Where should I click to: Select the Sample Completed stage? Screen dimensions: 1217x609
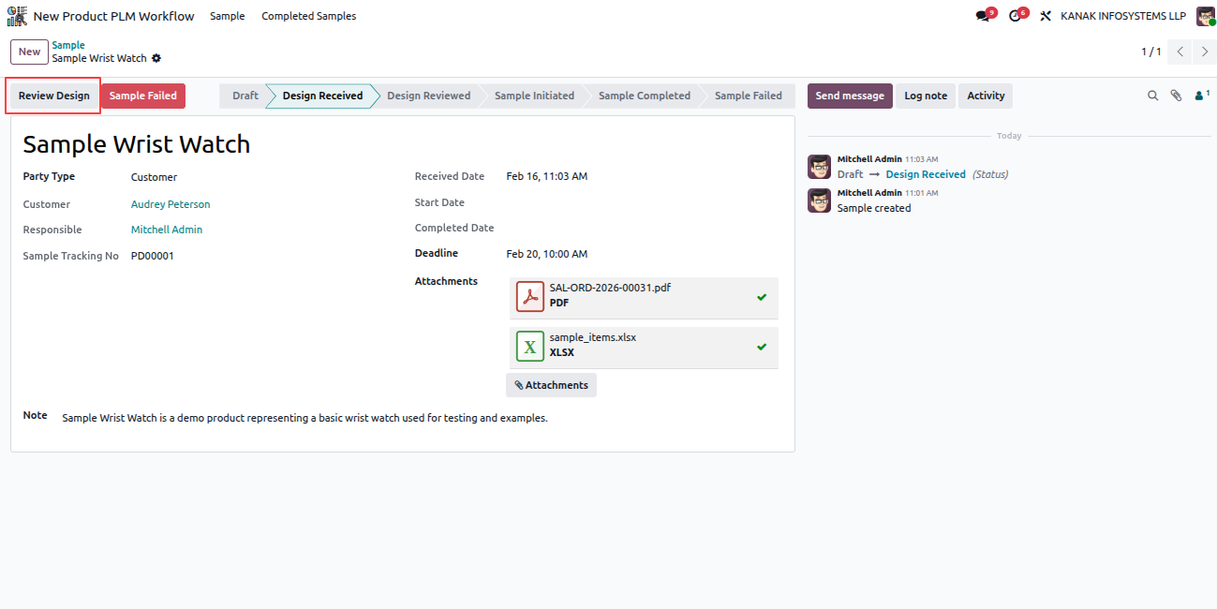645,96
